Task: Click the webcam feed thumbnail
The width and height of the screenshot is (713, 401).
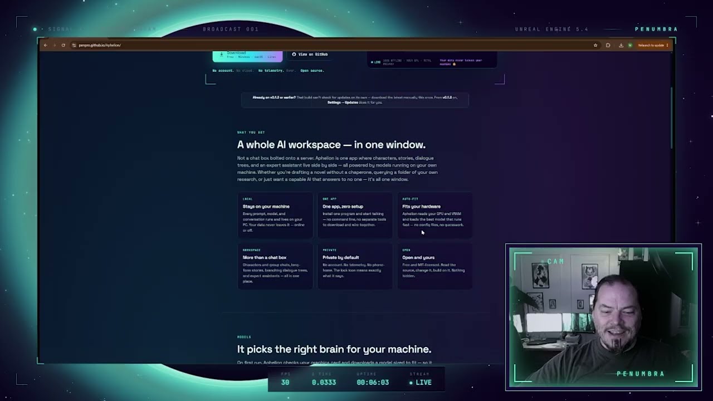Action: [x=603, y=316]
